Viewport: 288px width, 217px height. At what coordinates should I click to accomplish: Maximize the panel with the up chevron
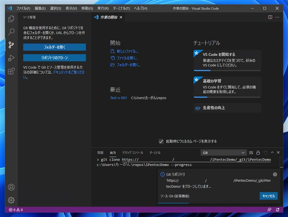tap(272, 152)
